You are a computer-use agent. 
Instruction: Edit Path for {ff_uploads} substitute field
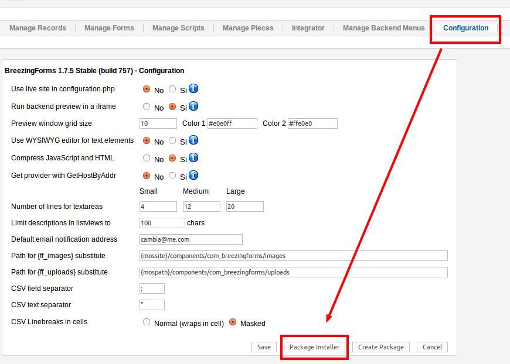point(293,272)
